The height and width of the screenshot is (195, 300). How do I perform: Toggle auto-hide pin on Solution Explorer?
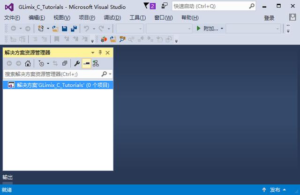100,52
